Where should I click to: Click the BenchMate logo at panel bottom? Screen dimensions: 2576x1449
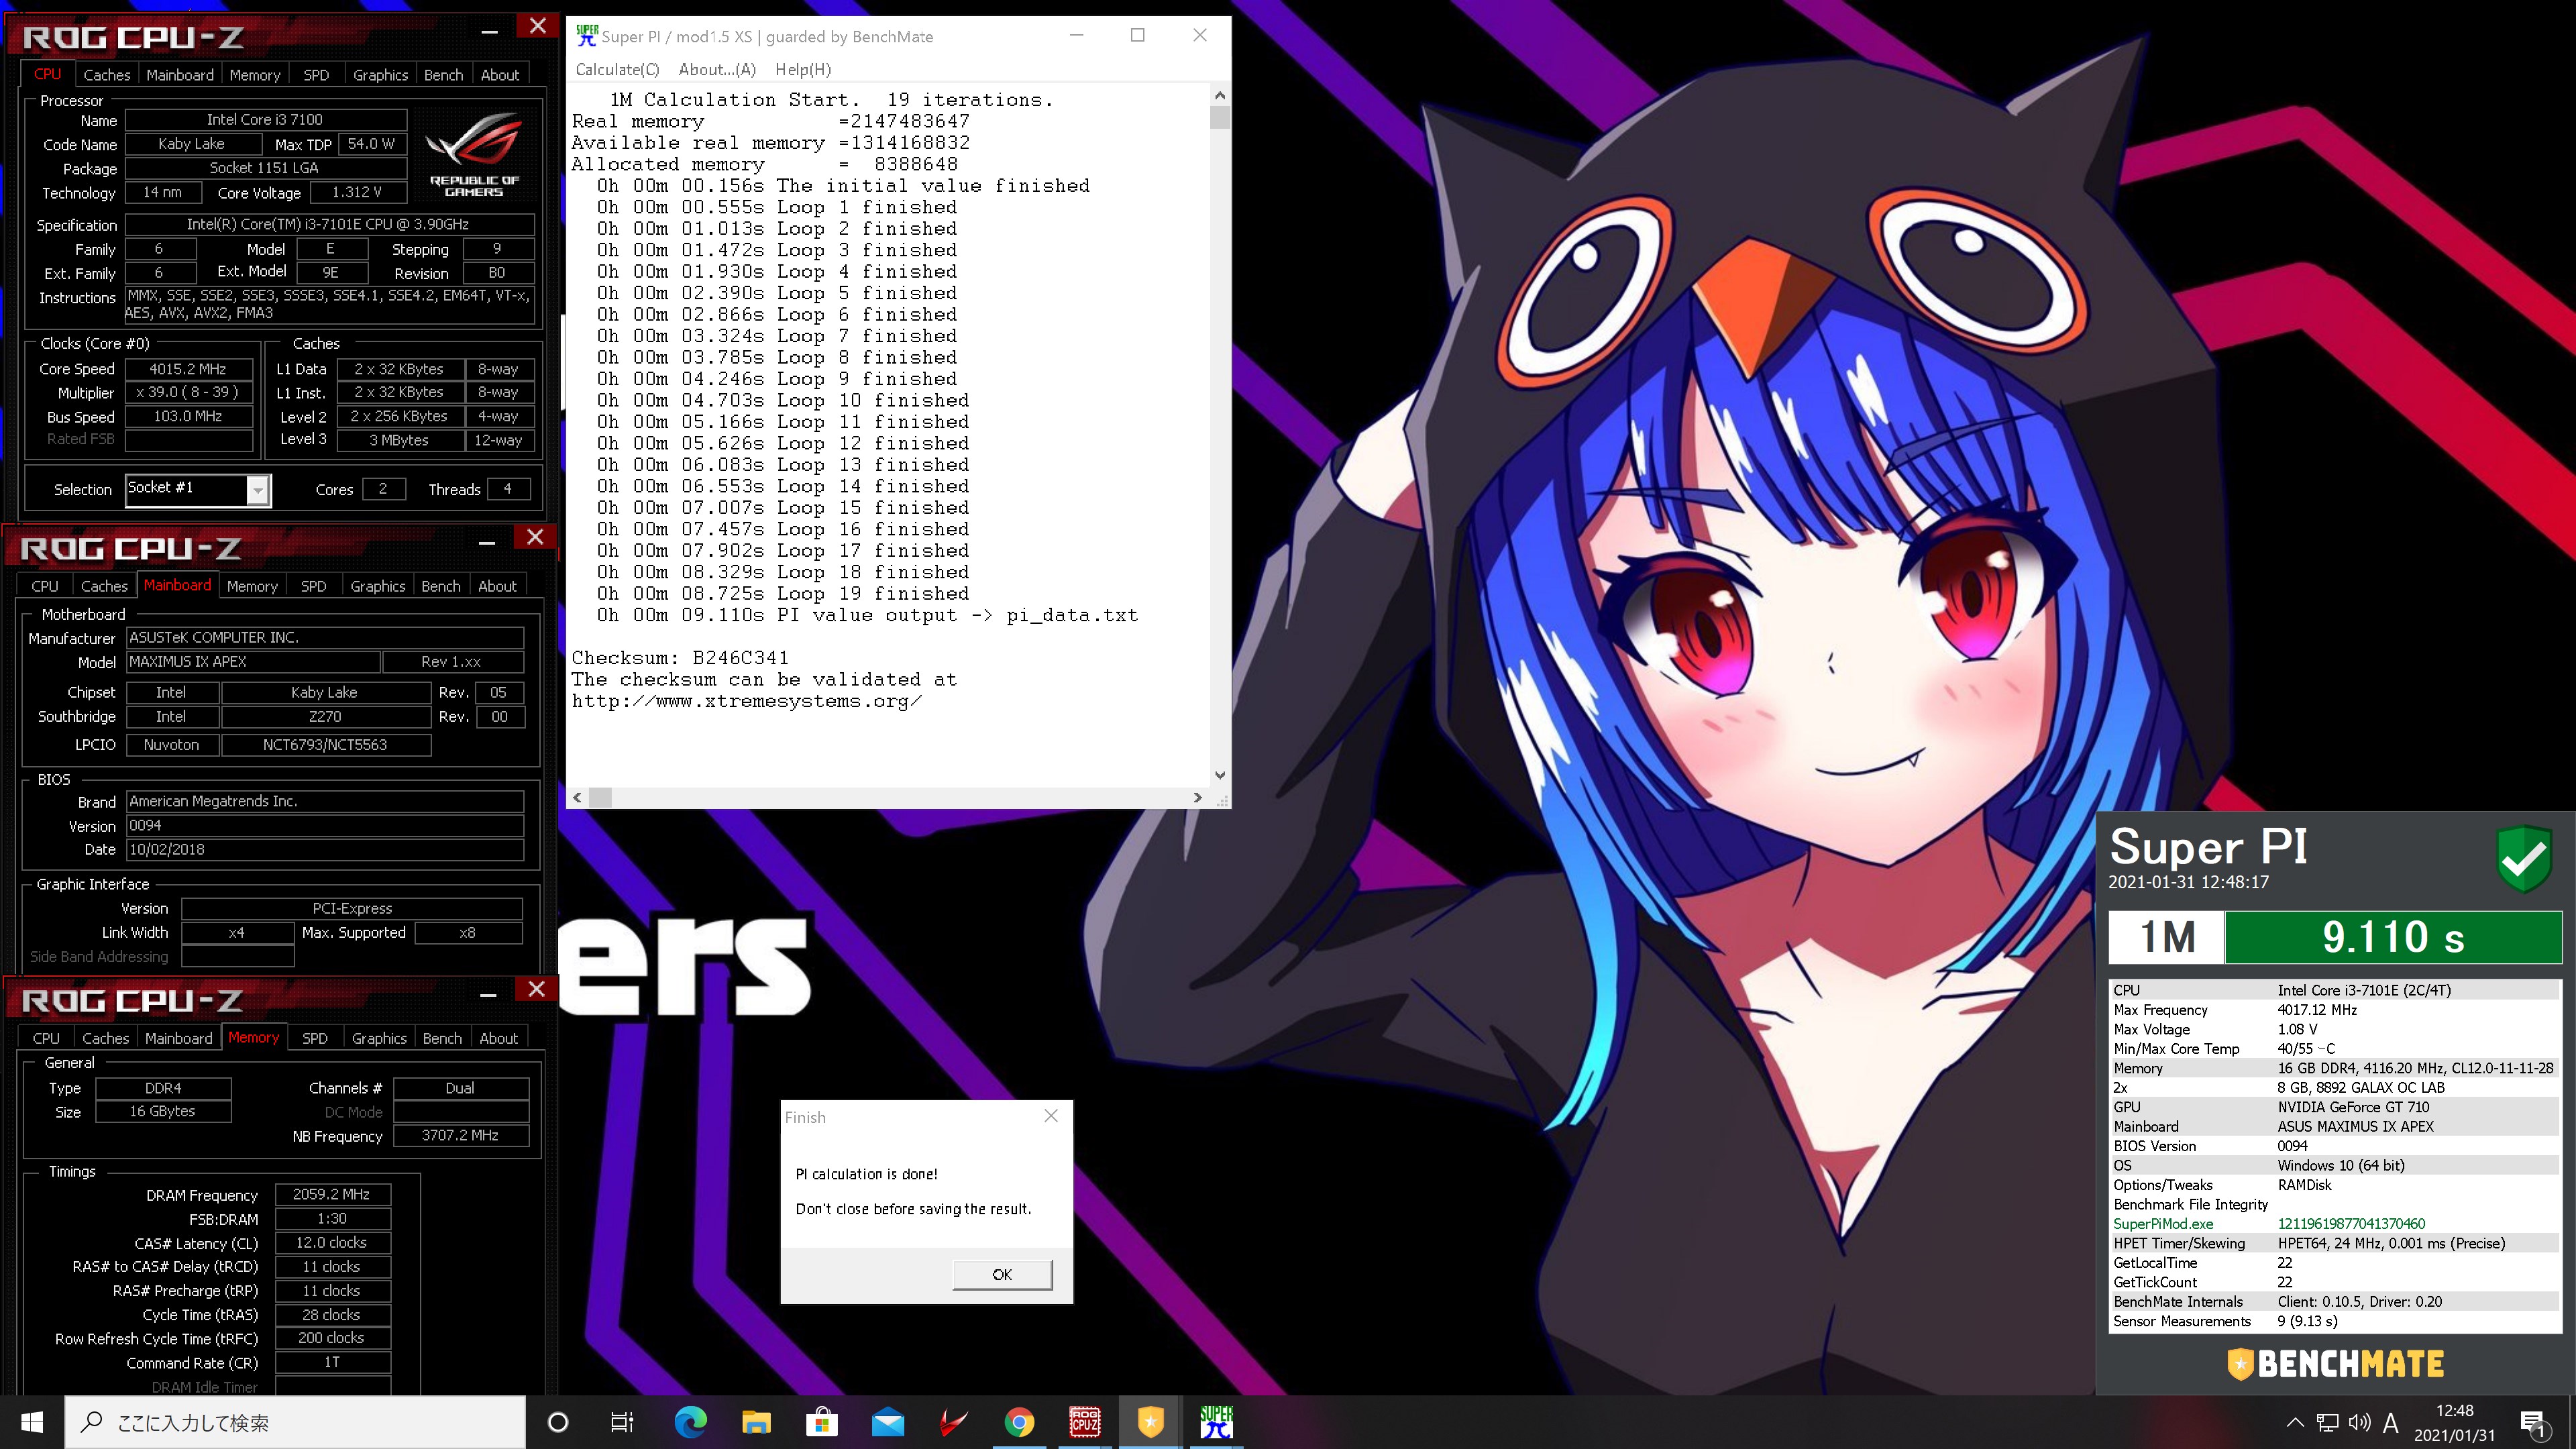tap(2336, 1364)
